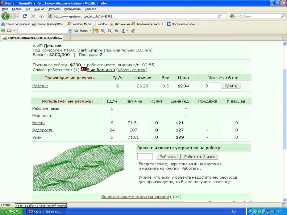
Task: Open a new tab with plus button
Action: tap(67, 38)
